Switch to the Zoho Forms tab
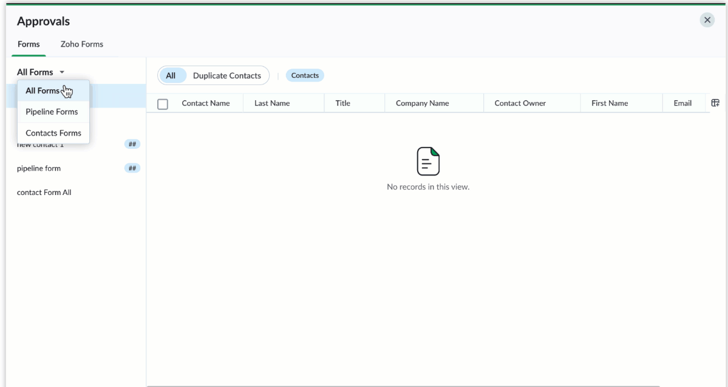This screenshot has height=387, width=728. (x=81, y=44)
